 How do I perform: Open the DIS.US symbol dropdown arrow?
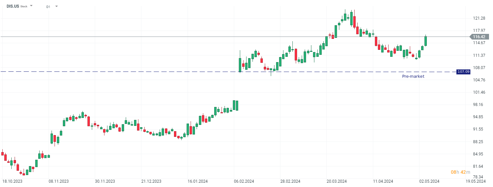point(31,6)
